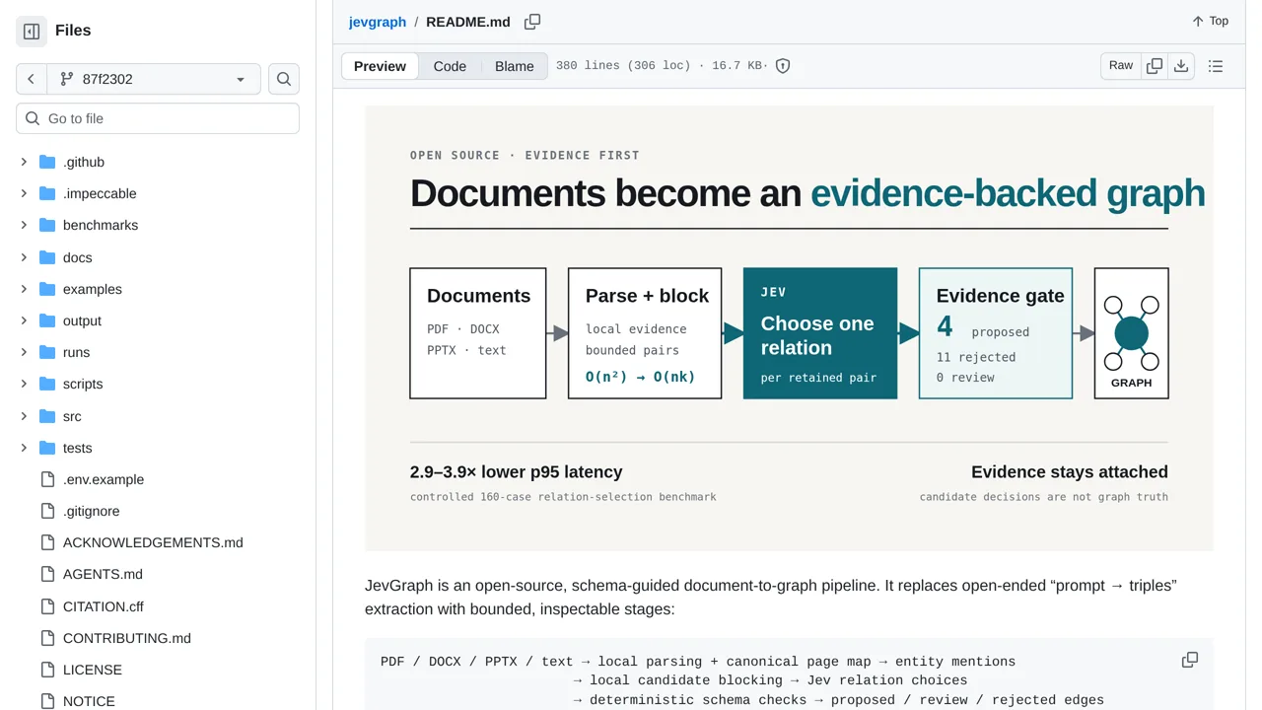Image resolution: width=1262 pixels, height=710 pixels.
Task: Open the tests folder icon
Action: tap(47, 448)
